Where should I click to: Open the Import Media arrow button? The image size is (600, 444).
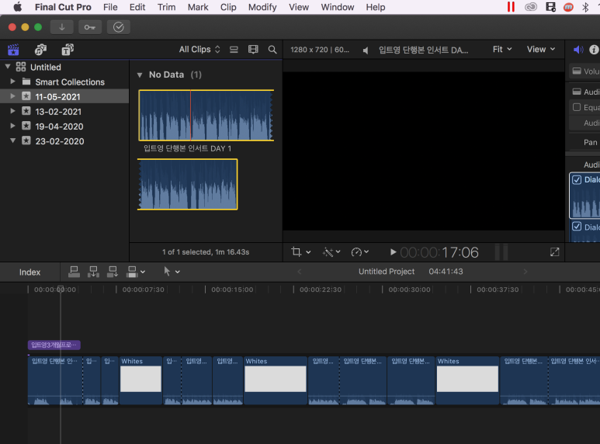click(61, 27)
